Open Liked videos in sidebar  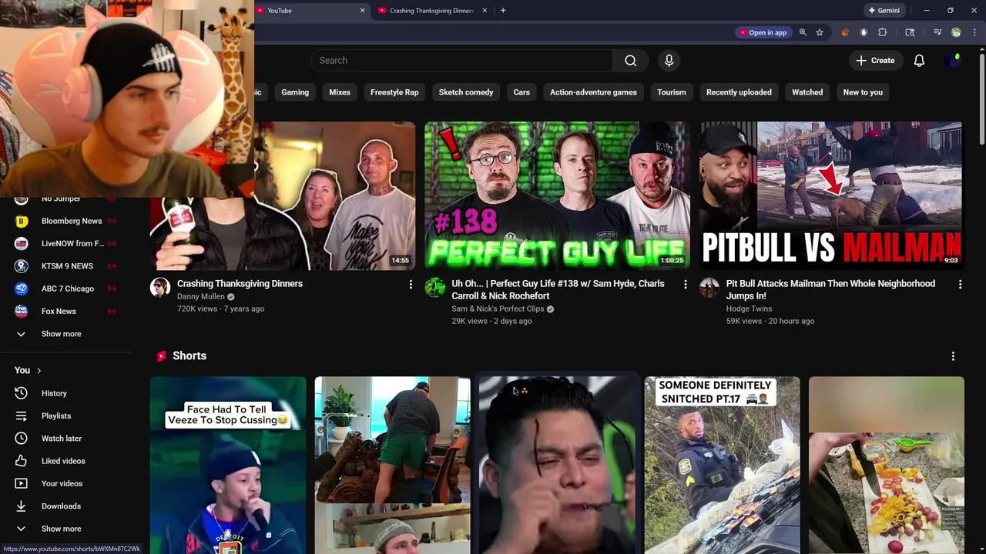pos(68,461)
